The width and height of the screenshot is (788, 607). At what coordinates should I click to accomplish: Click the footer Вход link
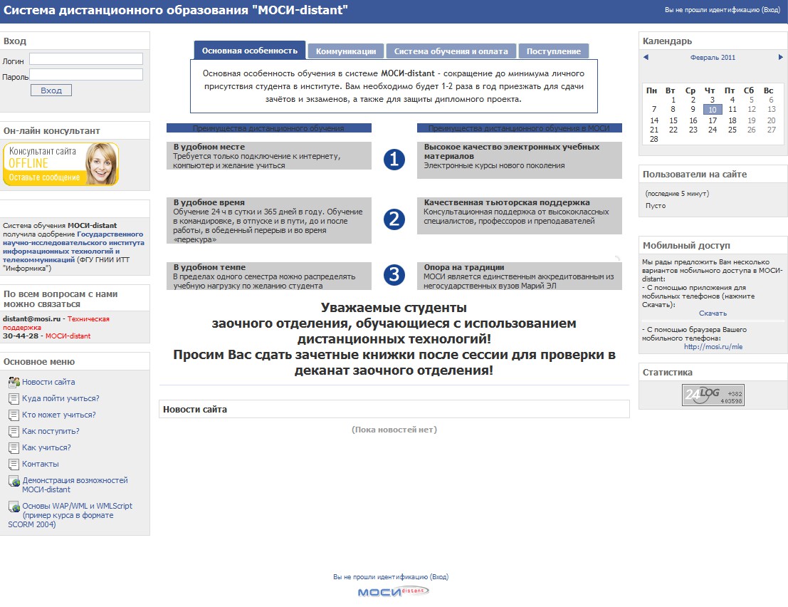(439, 577)
